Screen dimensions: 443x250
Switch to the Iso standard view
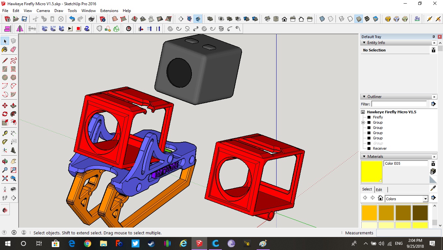click(267, 19)
